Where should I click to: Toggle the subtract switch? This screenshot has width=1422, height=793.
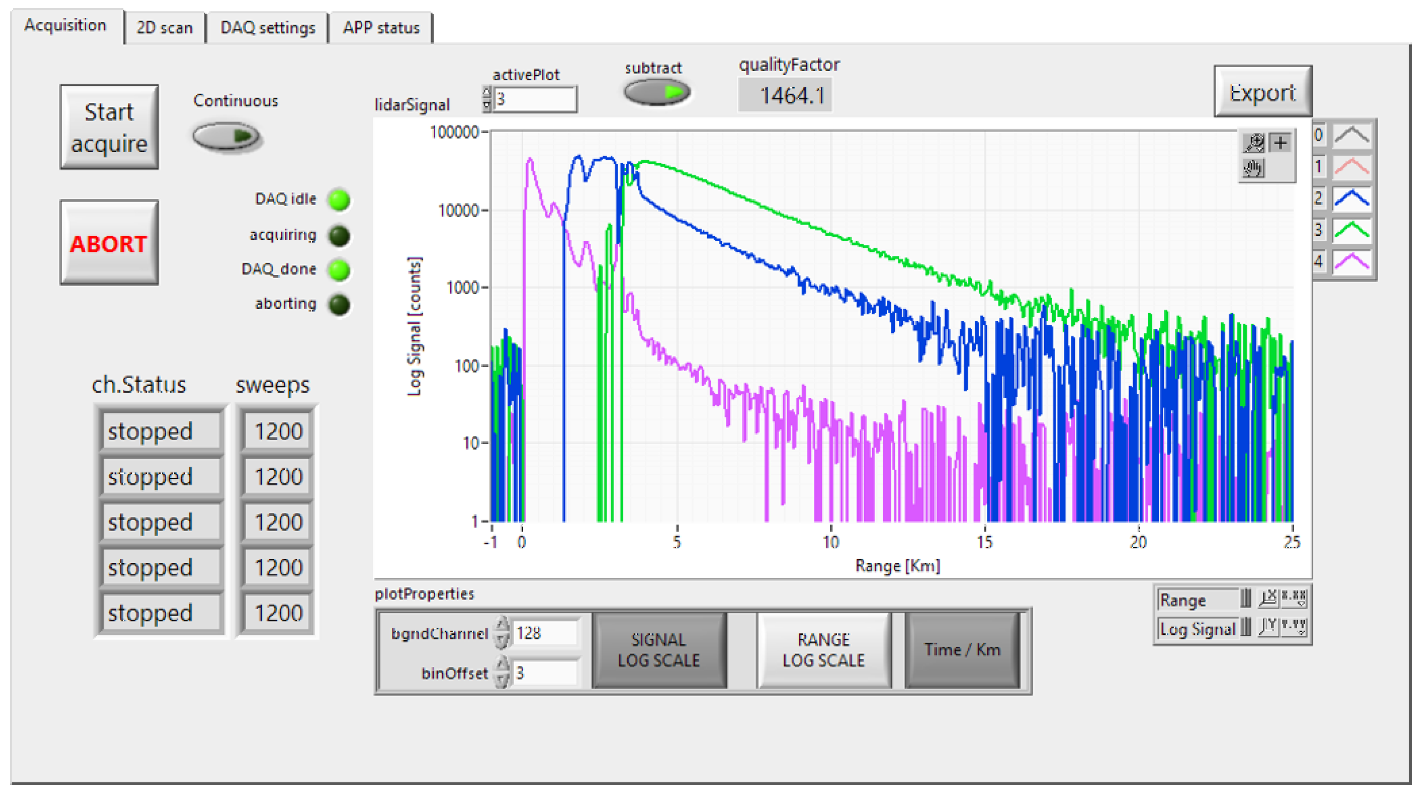657,92
